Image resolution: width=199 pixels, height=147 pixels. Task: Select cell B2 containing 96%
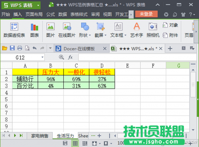(x=50, y=79)
